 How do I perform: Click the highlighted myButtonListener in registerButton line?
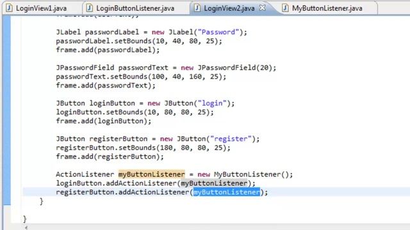[x=226, y=192]
